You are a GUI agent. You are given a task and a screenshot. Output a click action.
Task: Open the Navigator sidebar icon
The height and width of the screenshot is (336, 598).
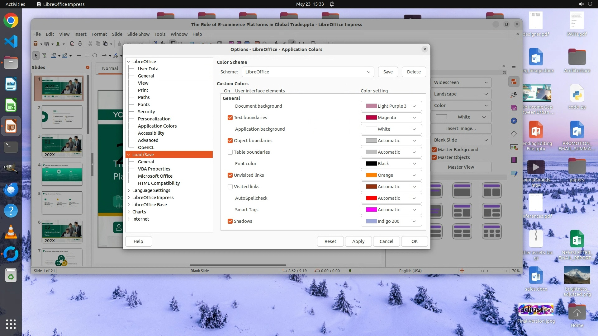point(514,121)
